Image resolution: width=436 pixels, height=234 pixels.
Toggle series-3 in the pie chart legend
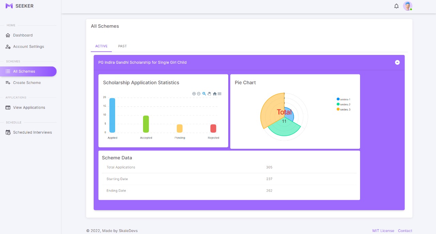click(x=344, y=110)
